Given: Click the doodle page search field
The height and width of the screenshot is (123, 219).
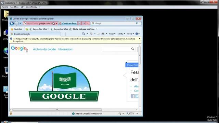Looking at the screenshot, I should (116, 49).
